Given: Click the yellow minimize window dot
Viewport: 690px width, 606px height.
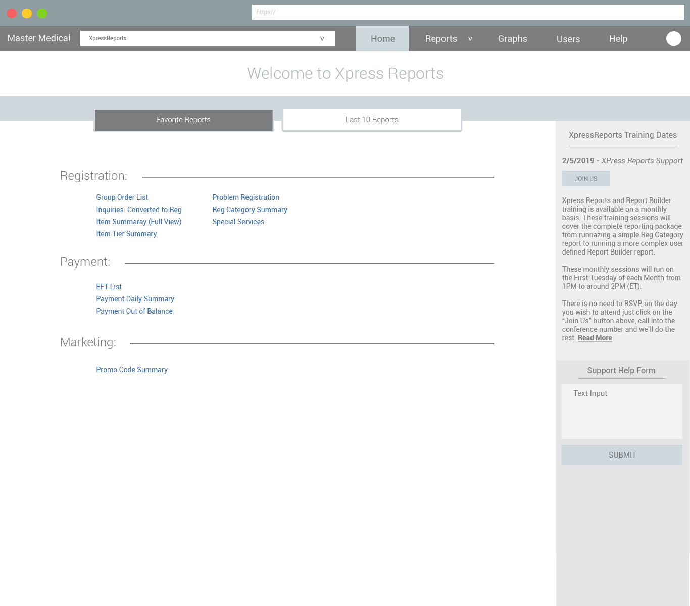Looking at the screenshot, I should point(27,13).
